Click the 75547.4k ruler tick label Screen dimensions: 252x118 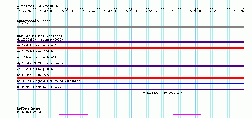tap(46, 11)
